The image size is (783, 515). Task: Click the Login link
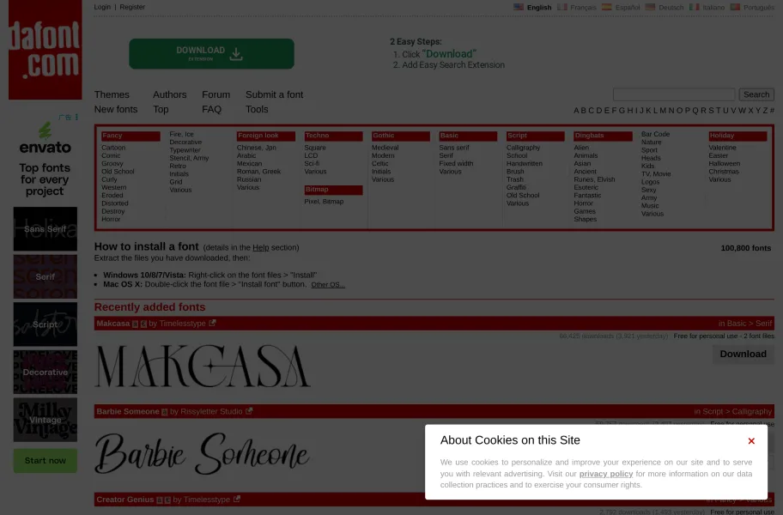102,7
